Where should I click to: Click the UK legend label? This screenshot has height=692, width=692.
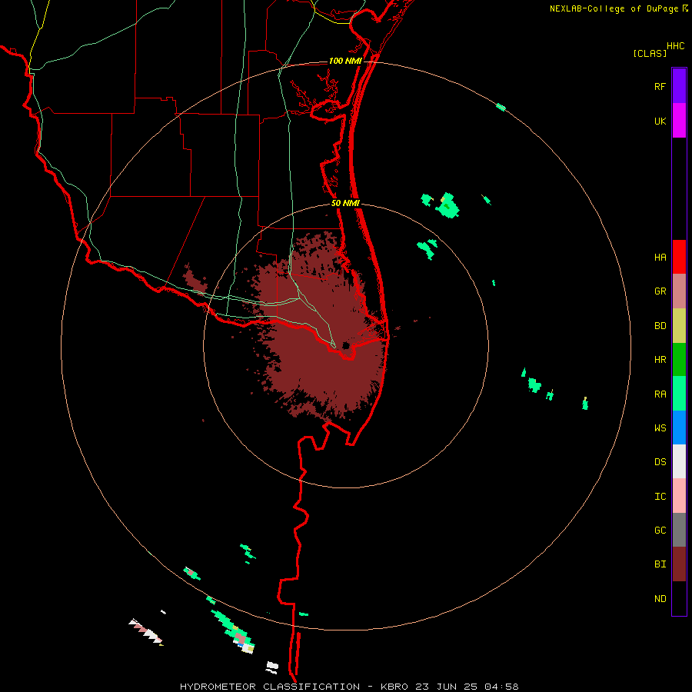[x=660, y=121]
